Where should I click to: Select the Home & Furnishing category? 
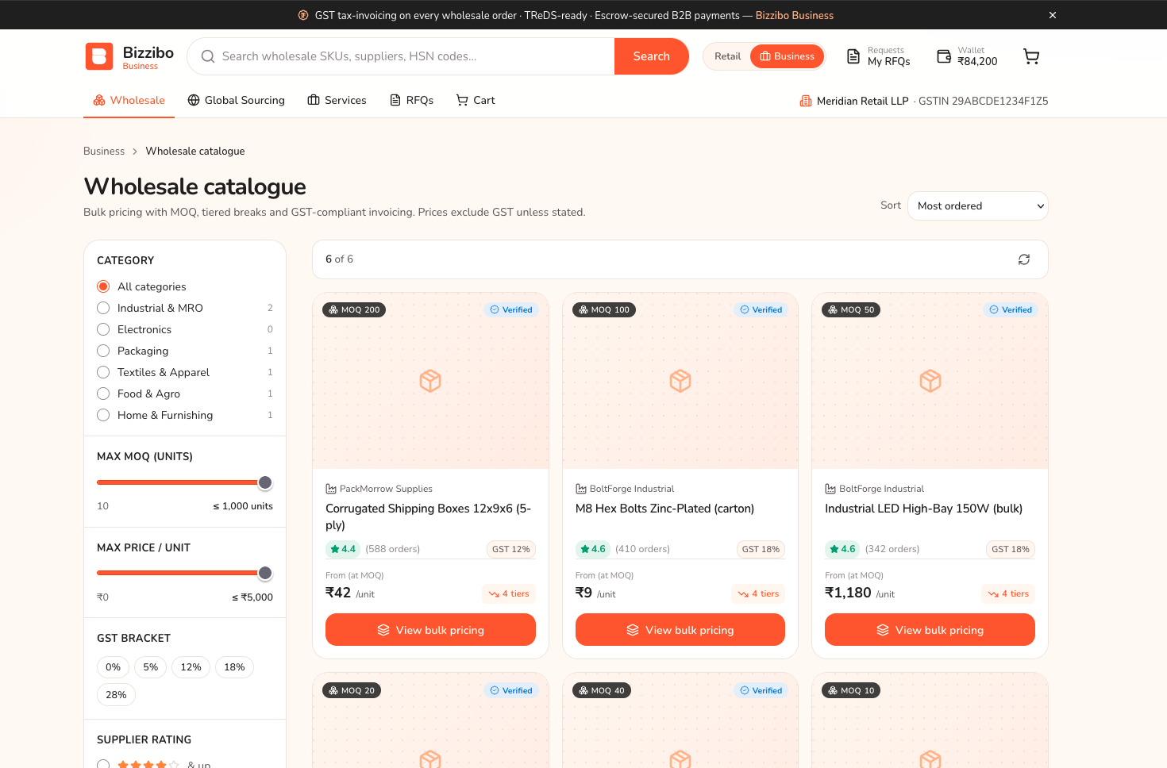(103, 415)
